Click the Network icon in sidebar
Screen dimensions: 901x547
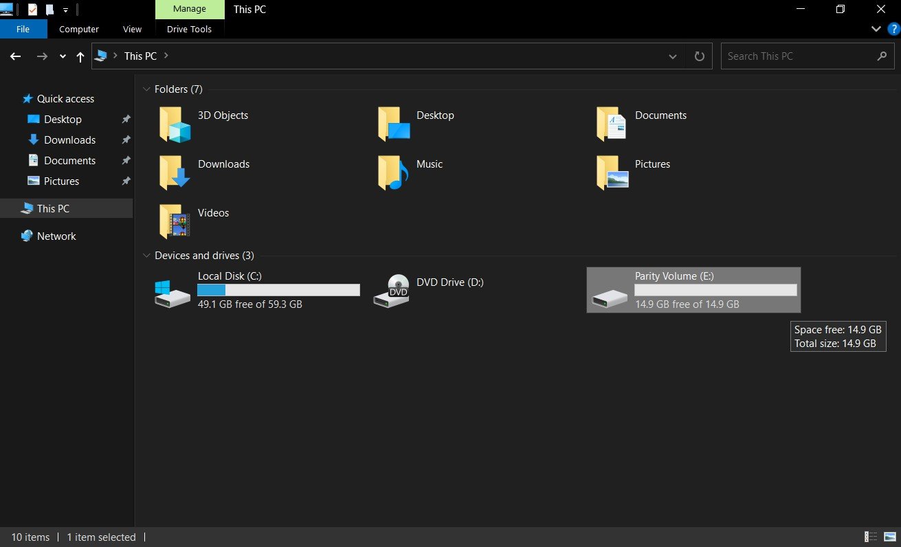(27, 236)
